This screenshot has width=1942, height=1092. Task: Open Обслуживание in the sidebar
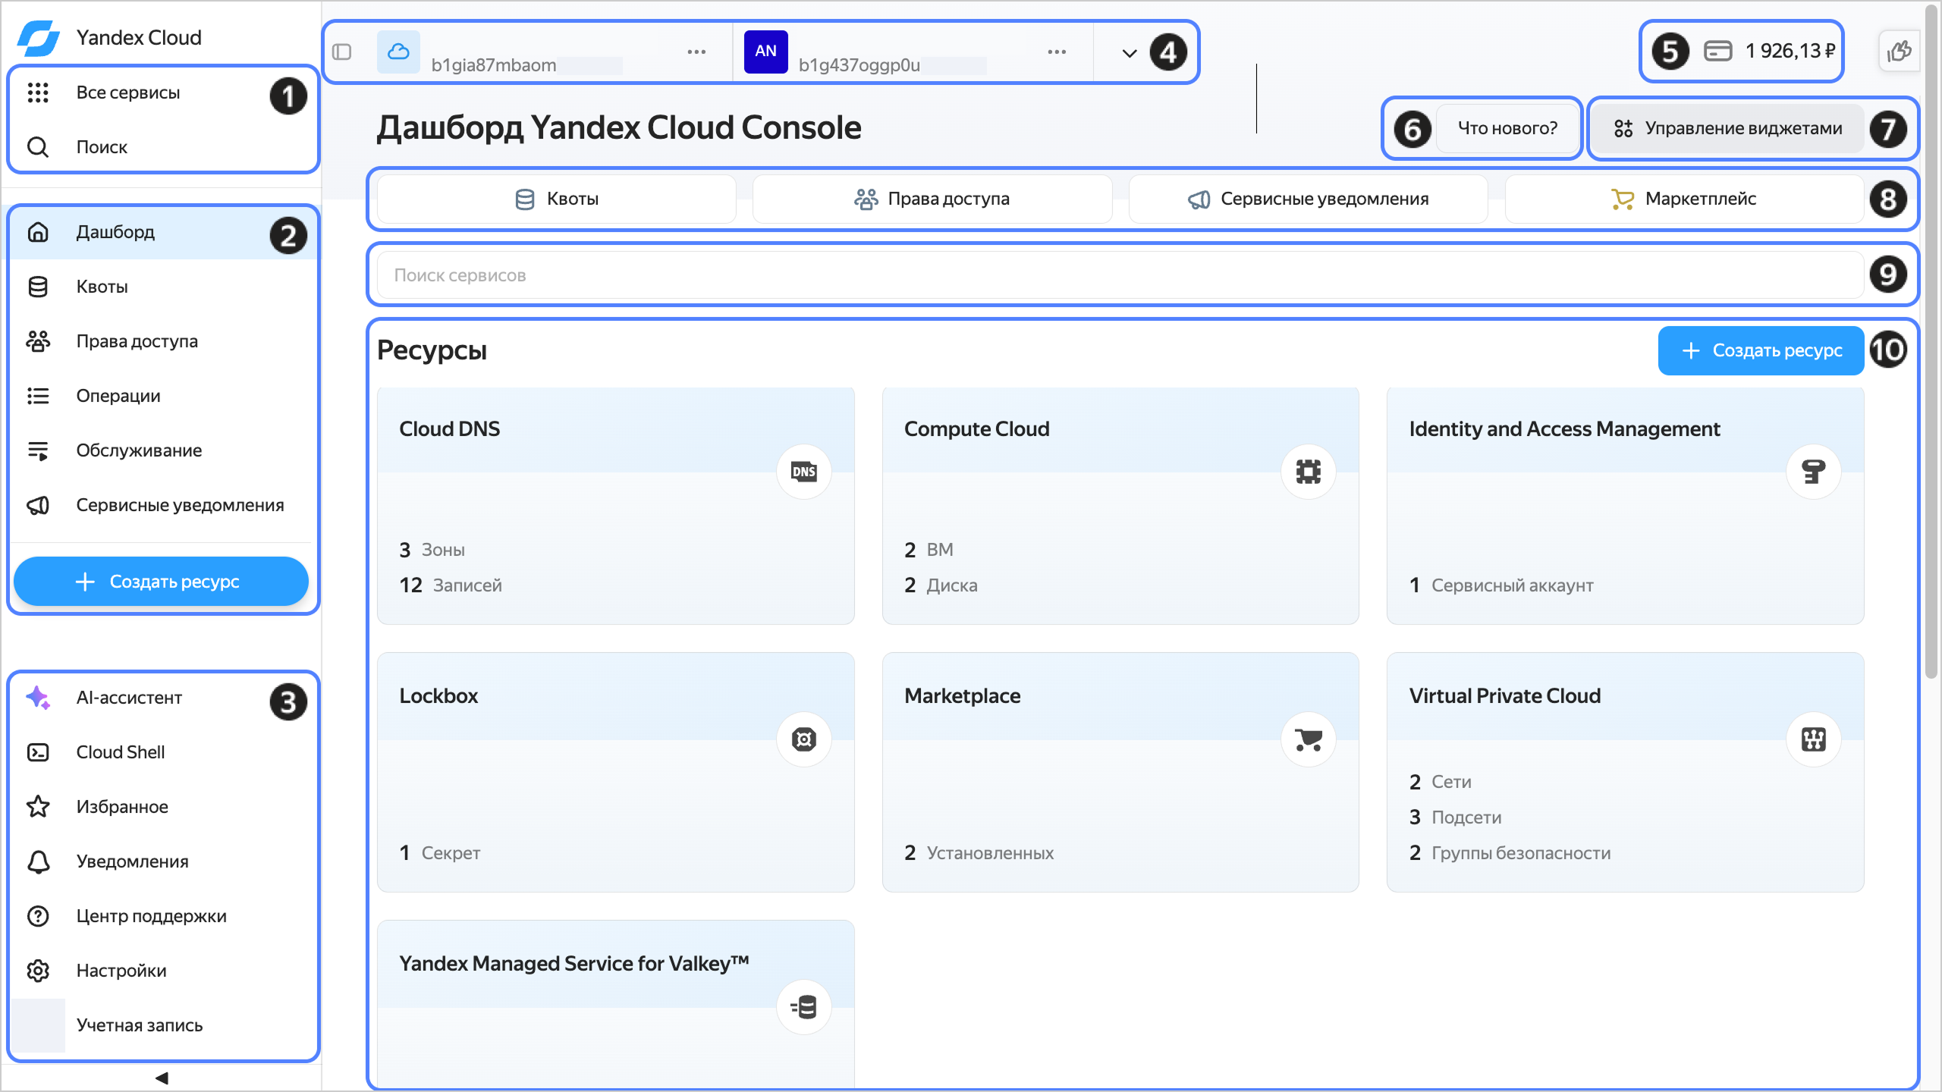pos(162,450)
